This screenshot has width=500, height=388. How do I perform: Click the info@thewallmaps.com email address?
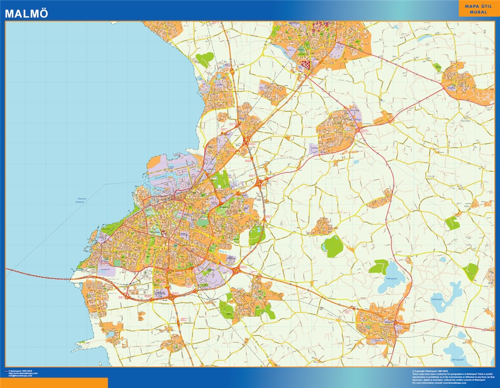click(21, 376)
